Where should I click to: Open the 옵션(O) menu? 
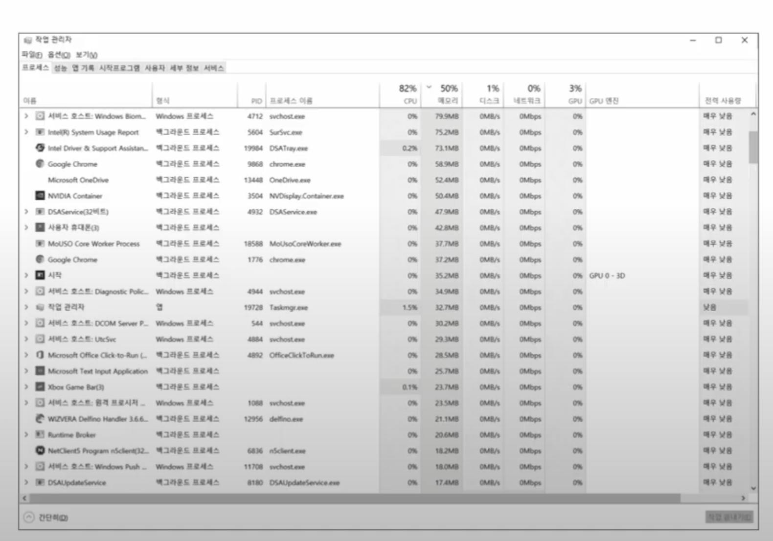click(59, 55)
